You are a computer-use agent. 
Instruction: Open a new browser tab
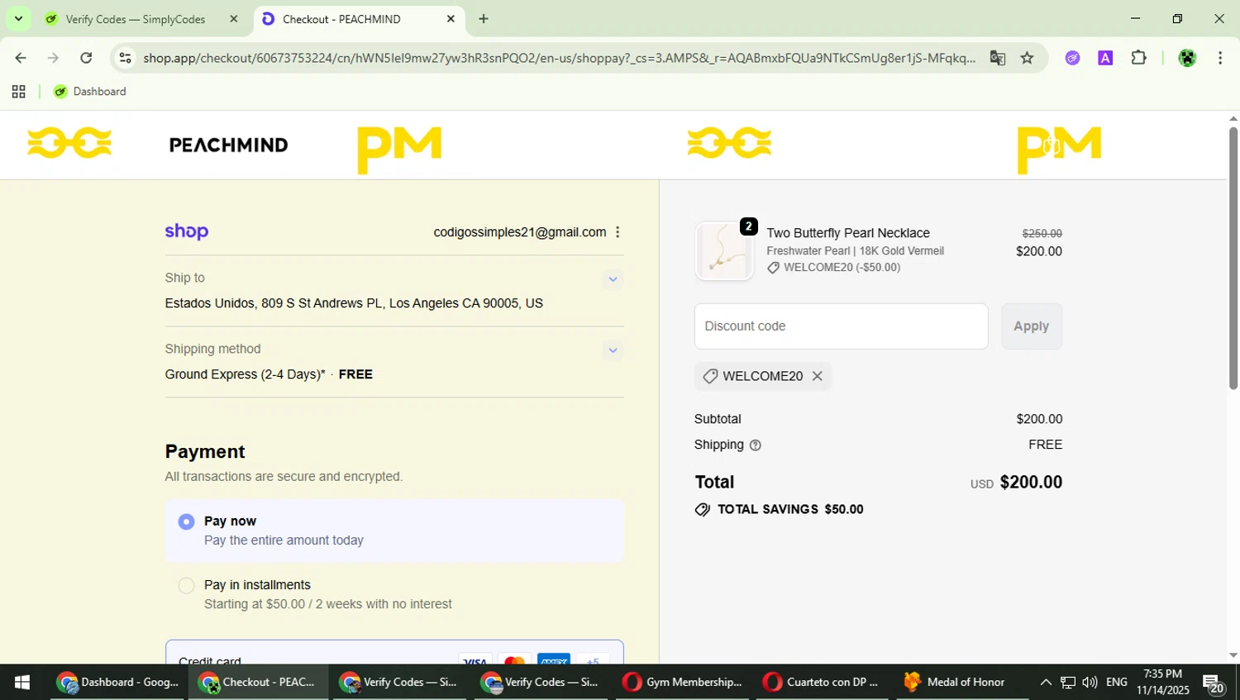tap(484, 19)
